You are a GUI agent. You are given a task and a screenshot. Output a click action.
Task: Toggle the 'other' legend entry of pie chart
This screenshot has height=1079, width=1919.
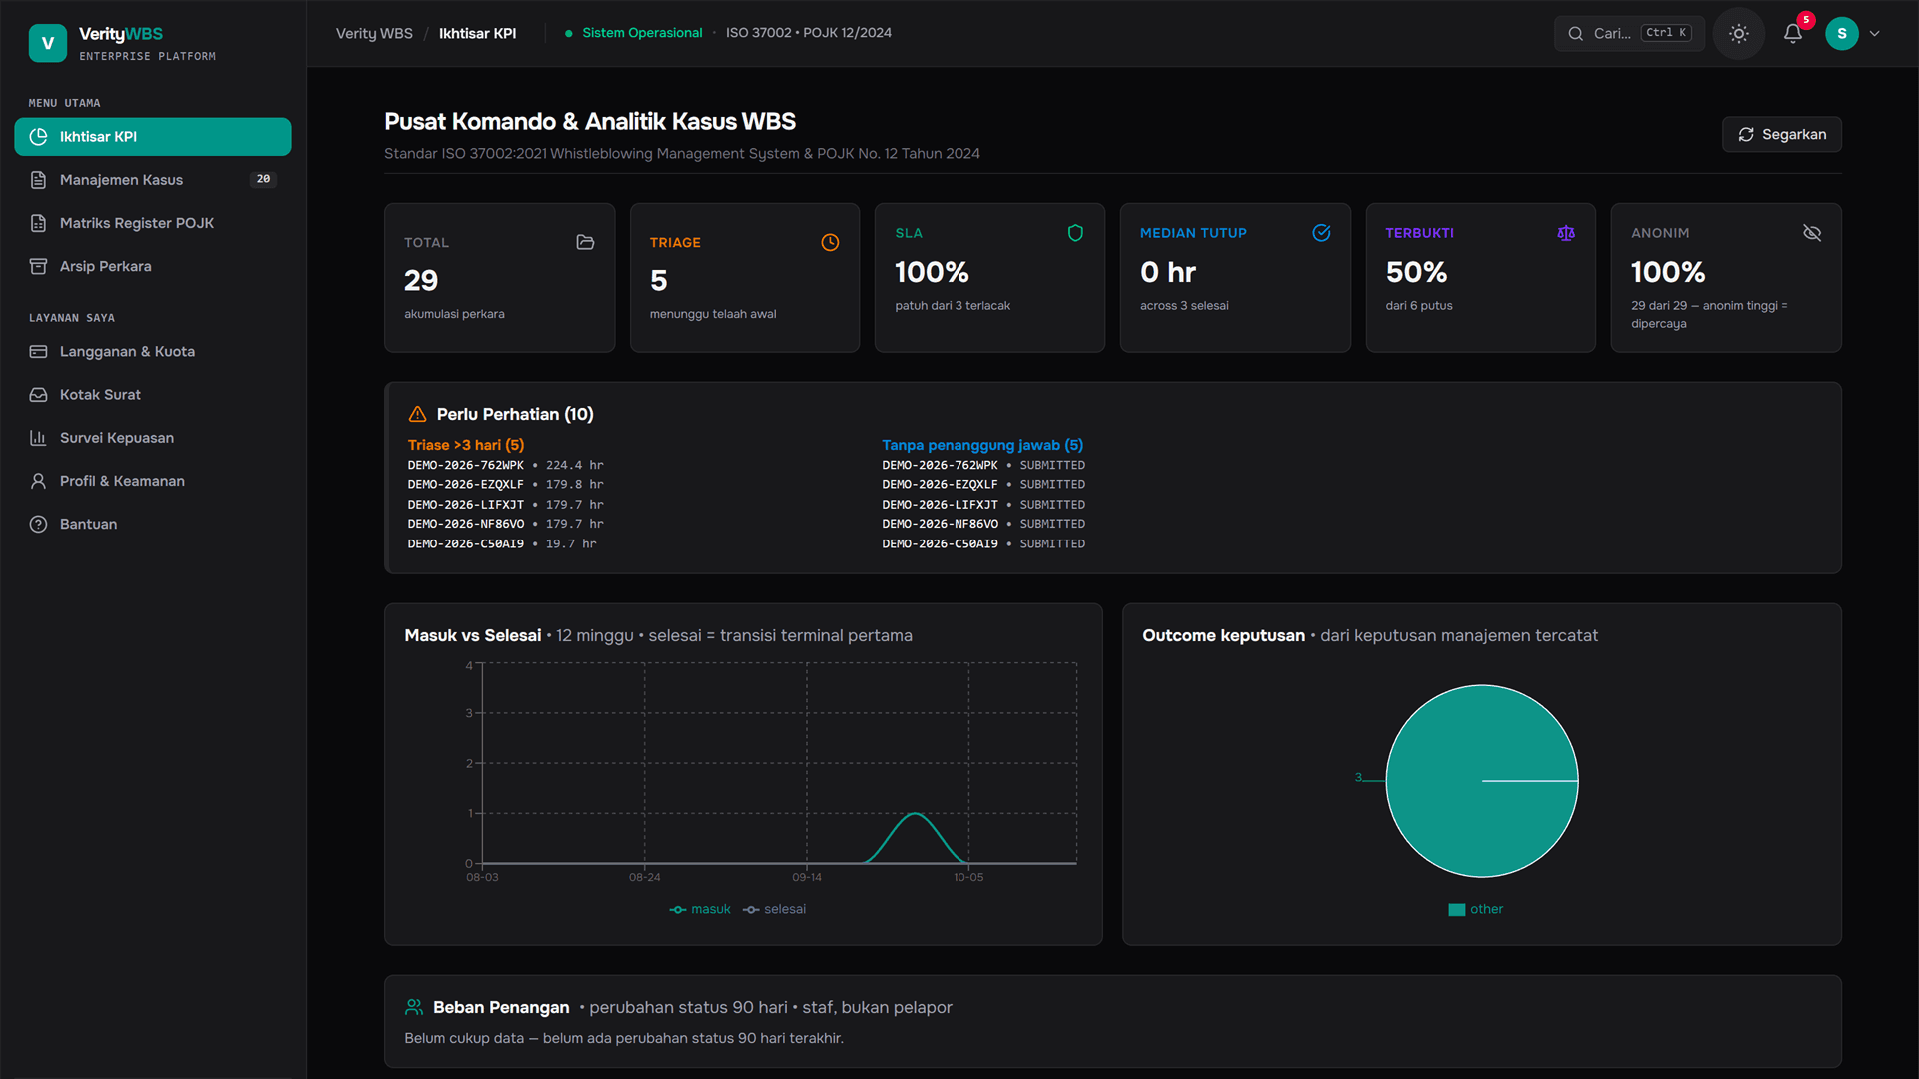[1475, 909]
